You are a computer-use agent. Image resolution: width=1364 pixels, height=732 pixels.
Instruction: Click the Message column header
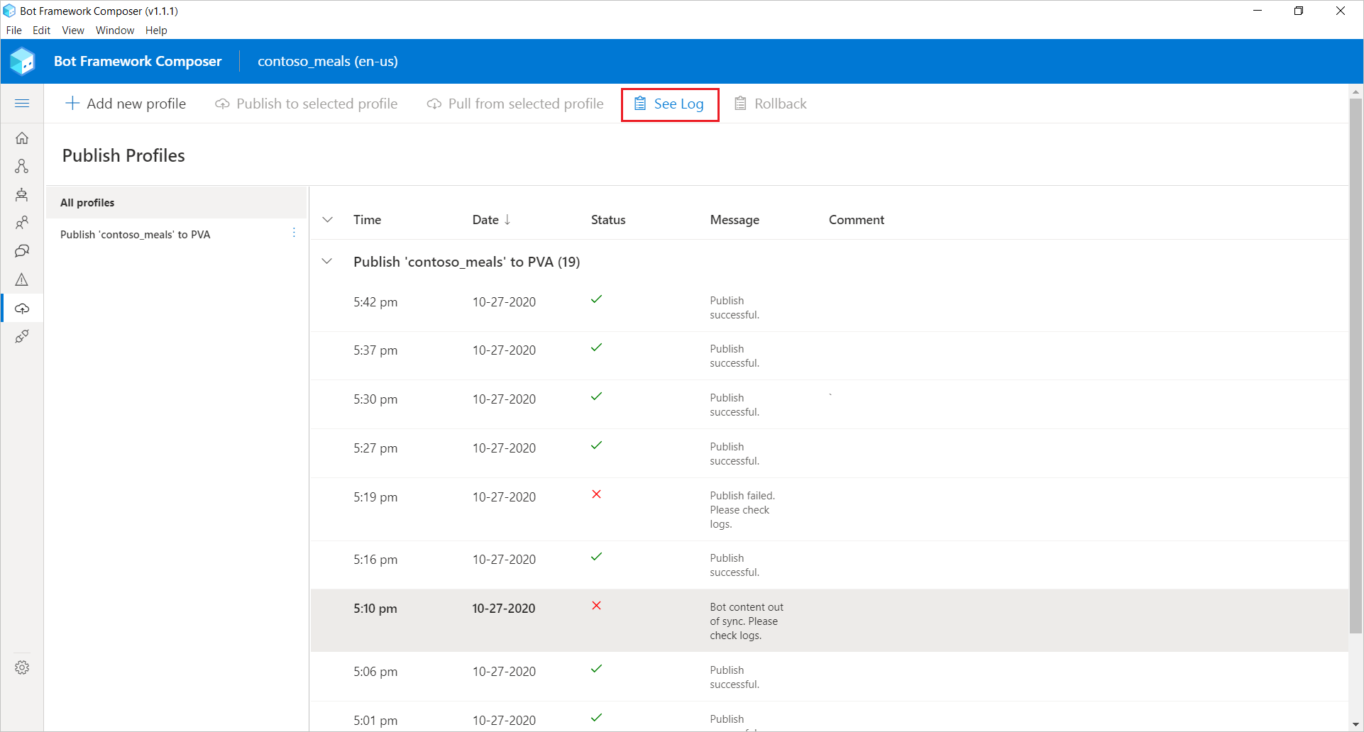pyautogui.click(x=735, y=220)
